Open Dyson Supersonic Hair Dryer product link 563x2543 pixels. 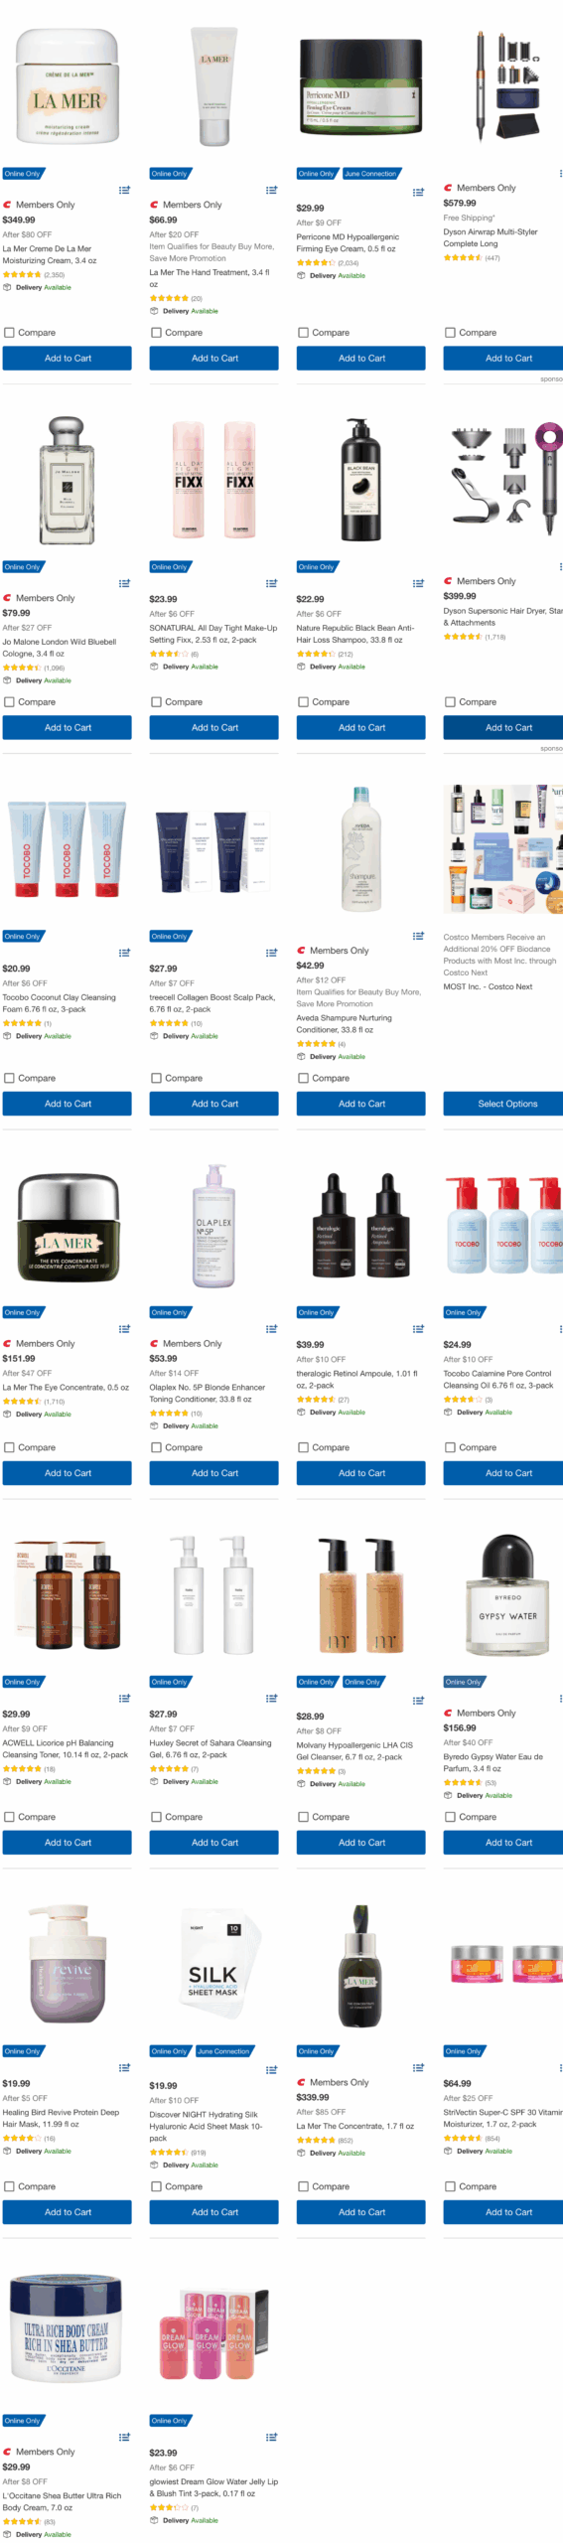click(502, 617)
